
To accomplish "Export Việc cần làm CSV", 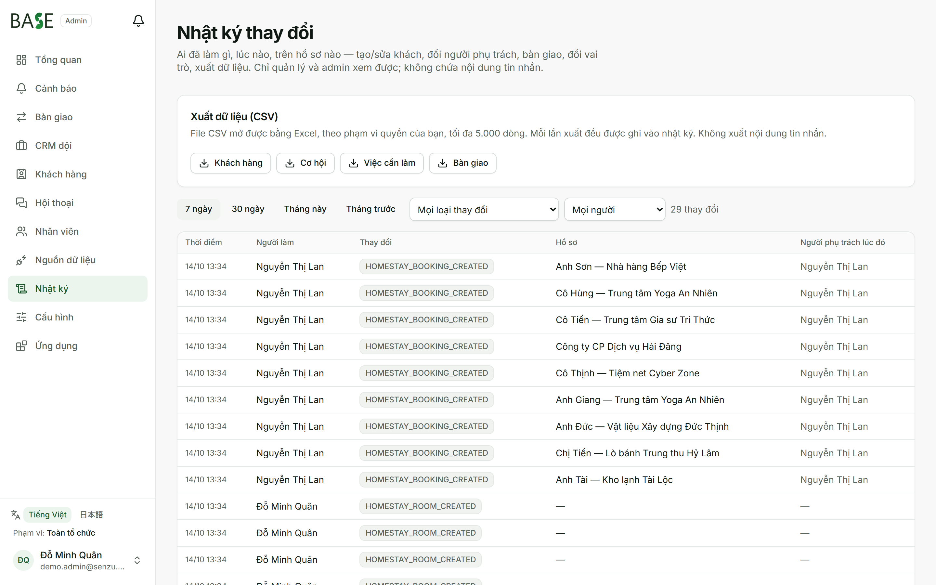I will click(x=382, y=163).
